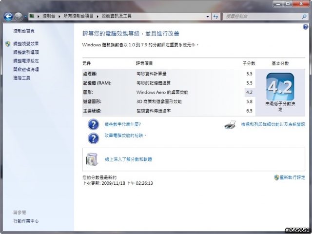Click the 上次更新 2009/11/18 timestamp
This screenshot has width=312, height=234.
pos(117,183)
